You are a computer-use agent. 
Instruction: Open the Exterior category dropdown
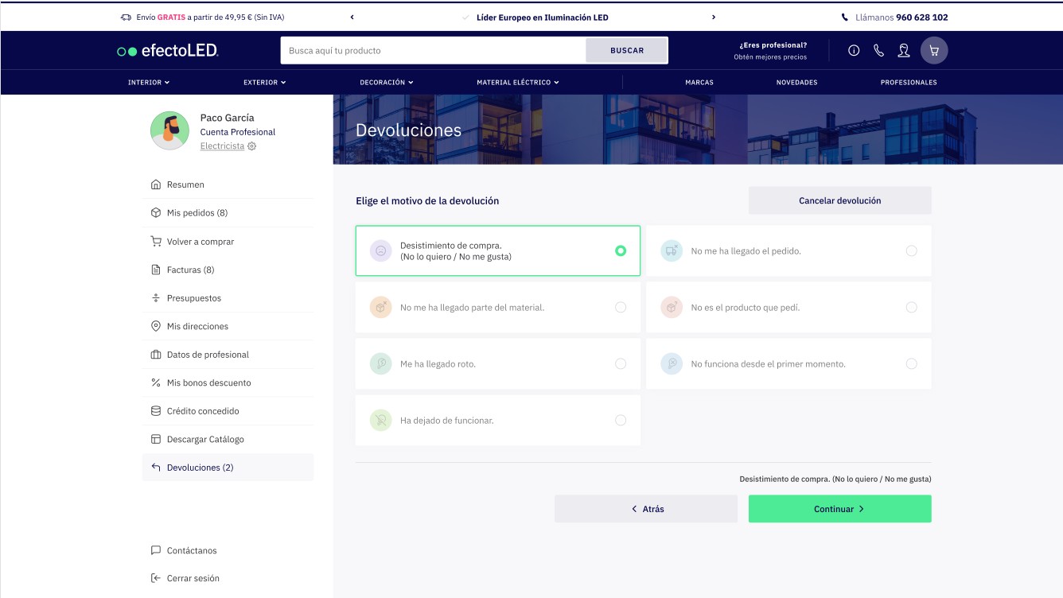(264, 83)
